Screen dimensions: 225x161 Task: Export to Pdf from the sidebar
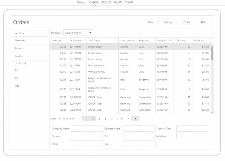coord(17,86)
